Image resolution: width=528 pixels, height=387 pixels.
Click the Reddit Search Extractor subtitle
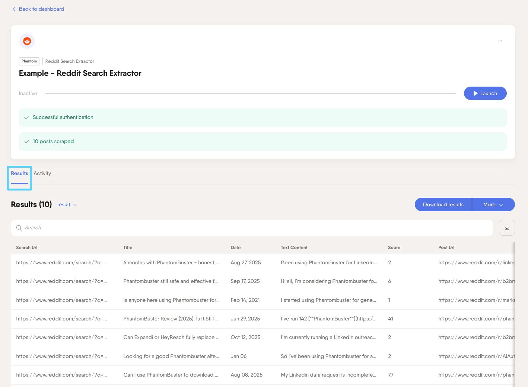(70, 61)
